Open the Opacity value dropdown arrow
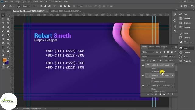195x110 pixels. [175, 56]
